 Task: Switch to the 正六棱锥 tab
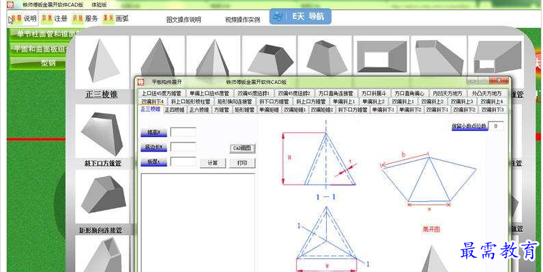tap(199, 110)
